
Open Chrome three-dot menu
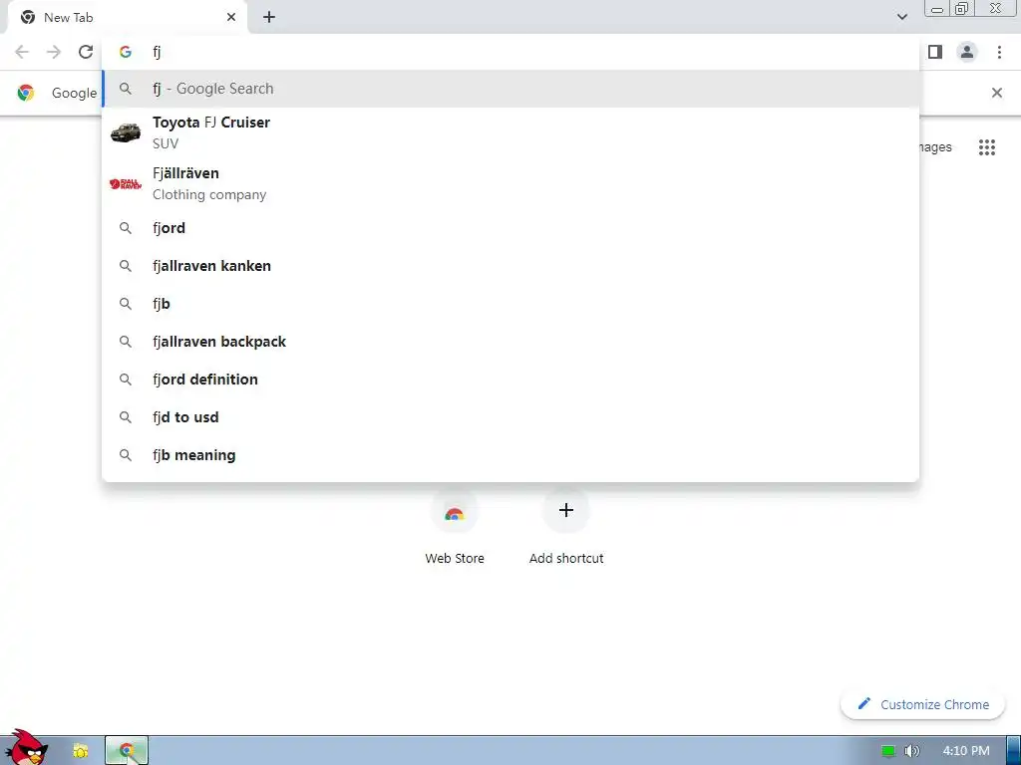999,52
